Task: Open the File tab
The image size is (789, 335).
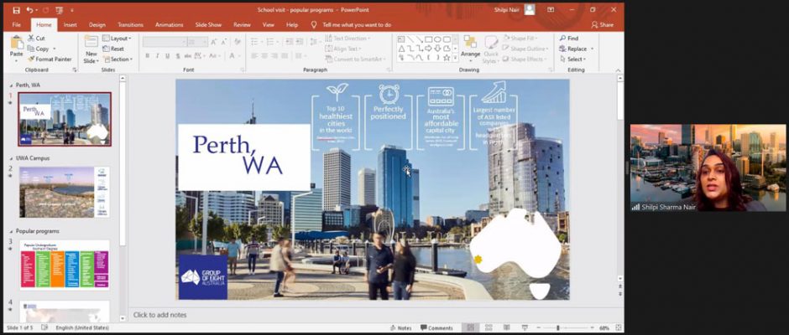Action: [17, 24]
